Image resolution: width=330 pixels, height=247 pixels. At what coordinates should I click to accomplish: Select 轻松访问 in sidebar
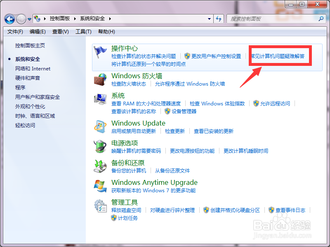(x=25, y=126)
